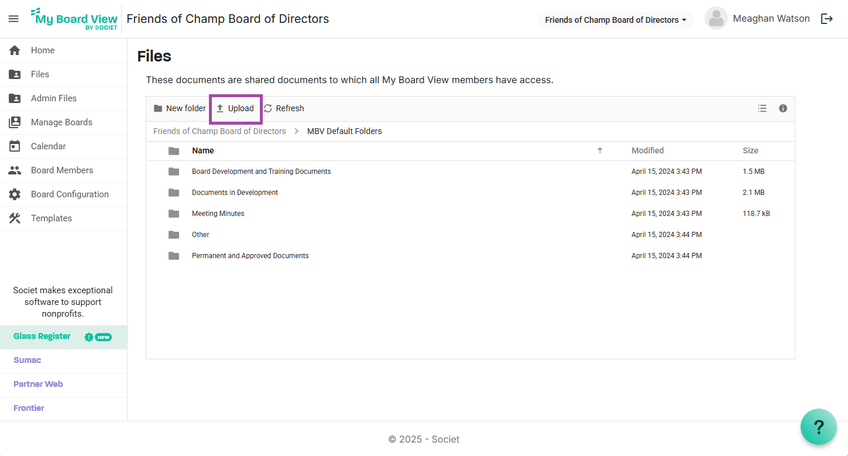848x456 pixels.
Task: Open Calendar from the sidebar
Action: tap(48, 146)
